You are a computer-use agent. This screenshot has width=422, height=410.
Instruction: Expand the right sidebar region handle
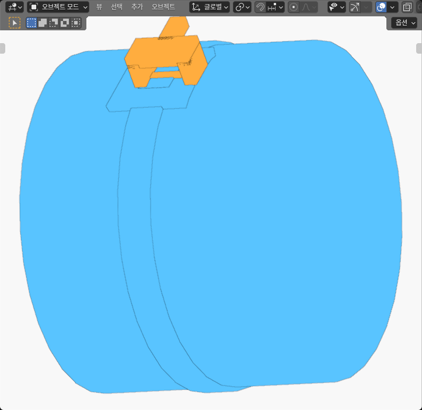coord(419,48)
